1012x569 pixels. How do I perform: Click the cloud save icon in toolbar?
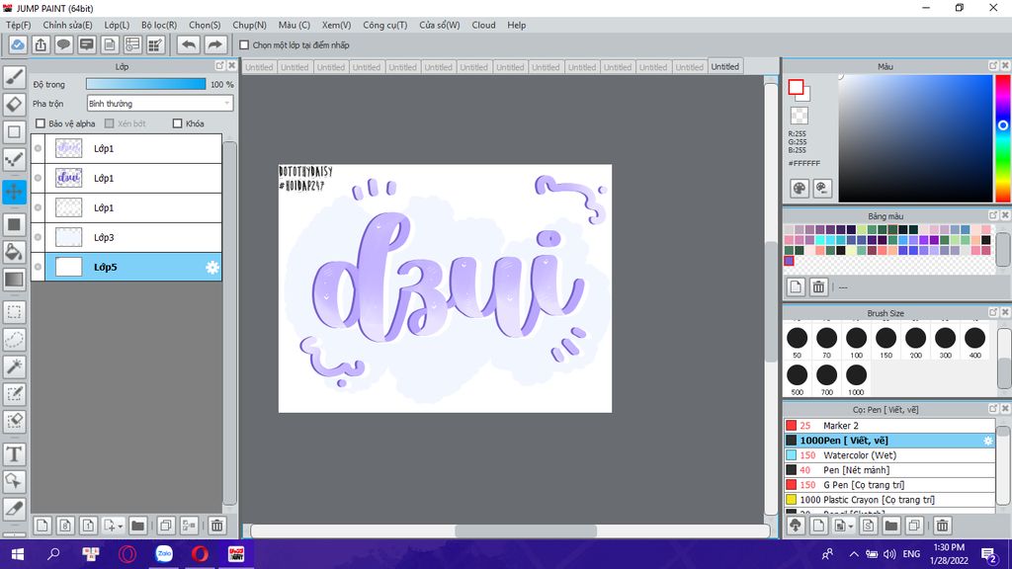point(18,45)
